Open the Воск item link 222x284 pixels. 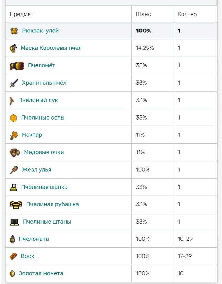tap(27, 256)
